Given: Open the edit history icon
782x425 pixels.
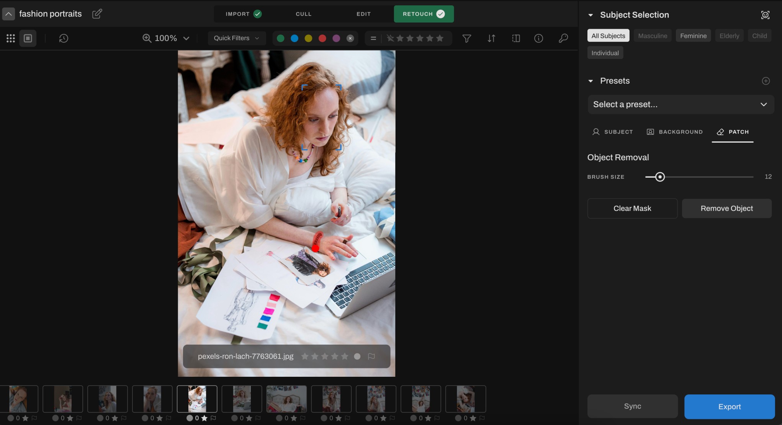Looking at the screenshot, I should pos(64,38).
